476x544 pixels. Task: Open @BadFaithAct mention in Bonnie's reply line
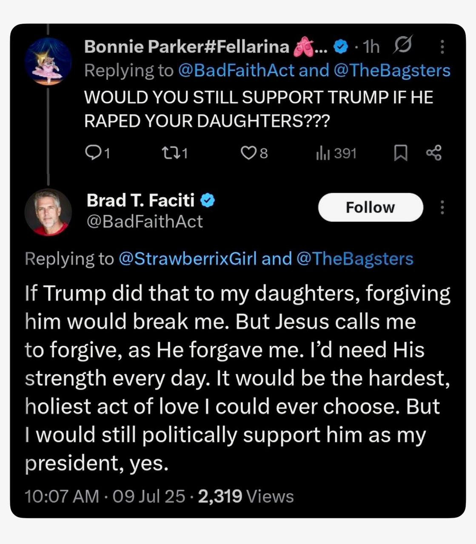[236, 71]
